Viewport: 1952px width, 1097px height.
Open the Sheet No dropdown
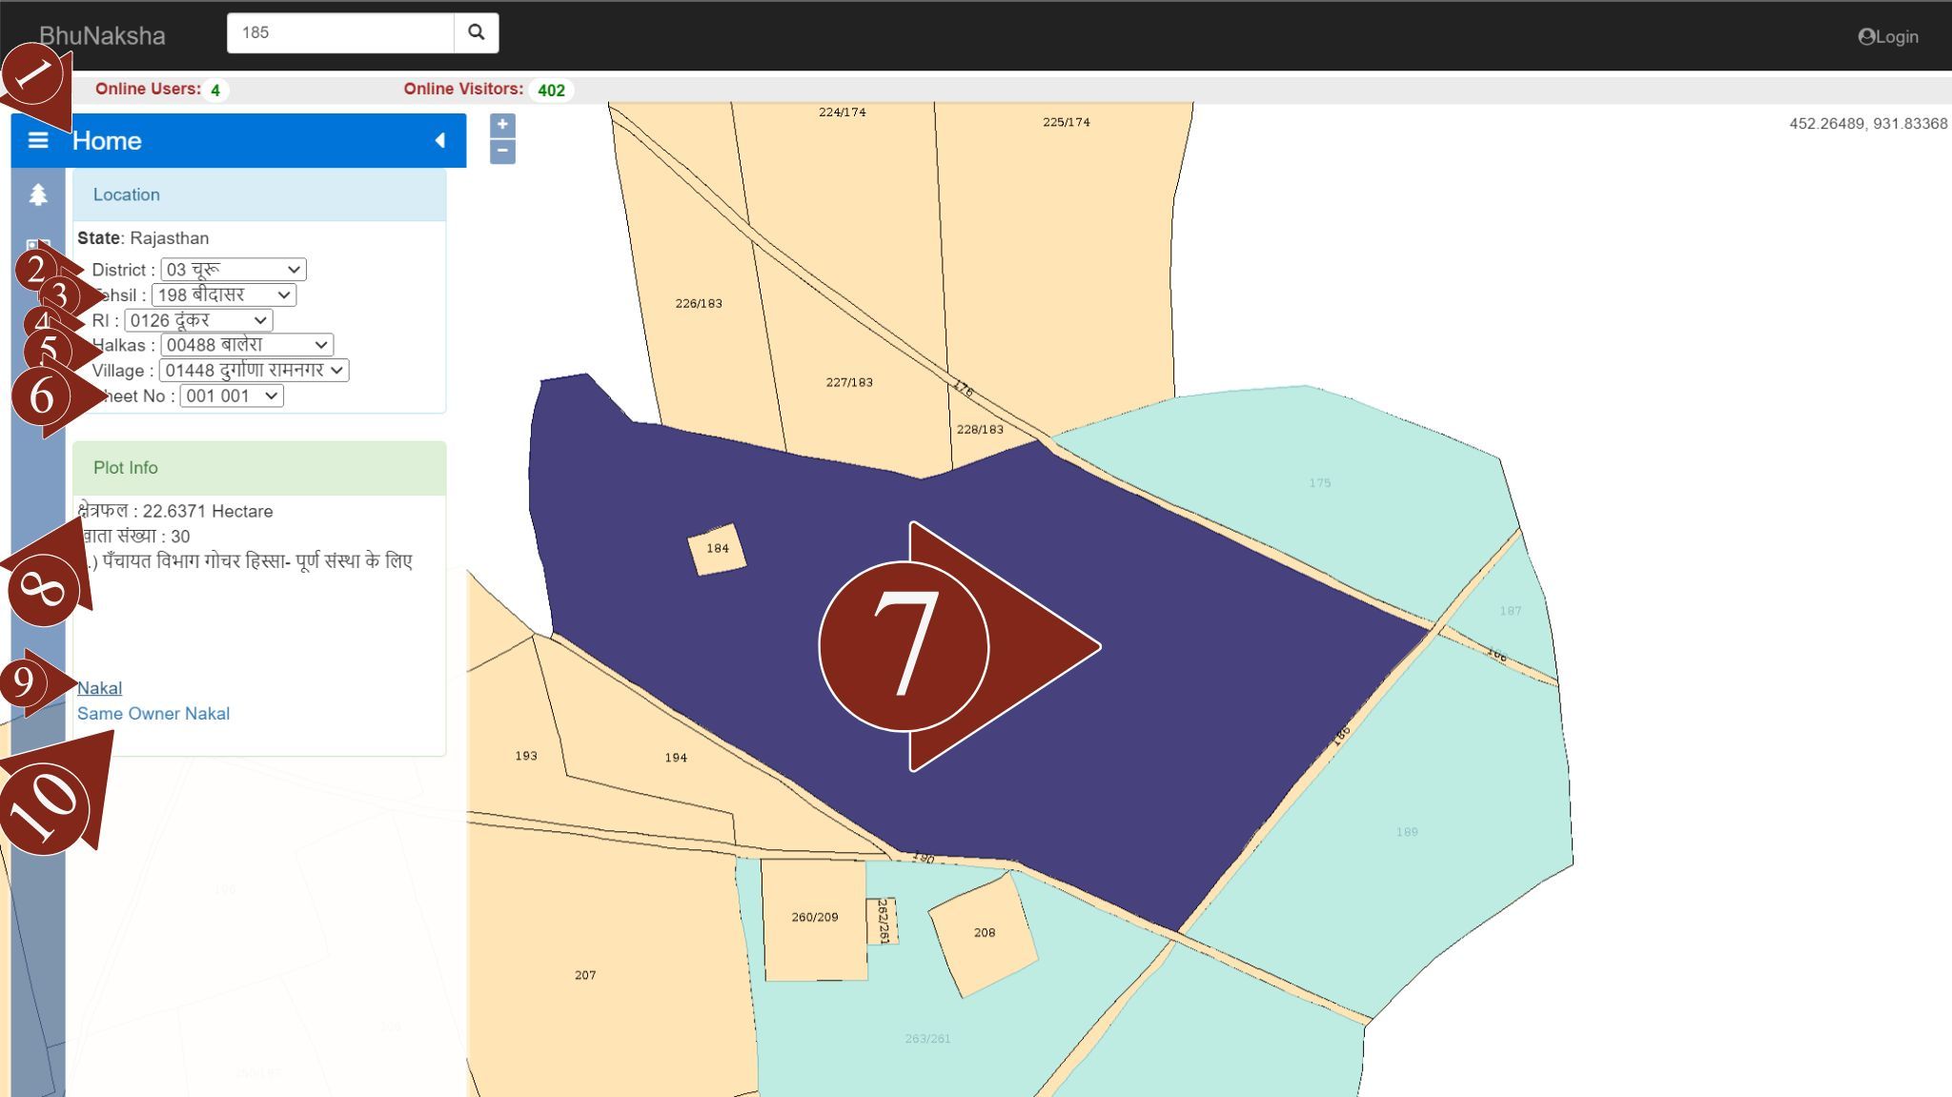point(232,396)
